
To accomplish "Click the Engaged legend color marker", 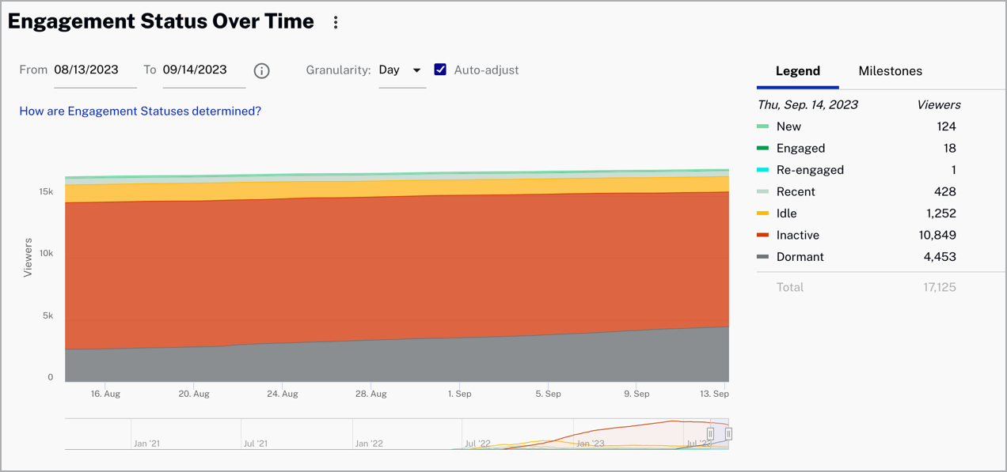I will 764,148.
